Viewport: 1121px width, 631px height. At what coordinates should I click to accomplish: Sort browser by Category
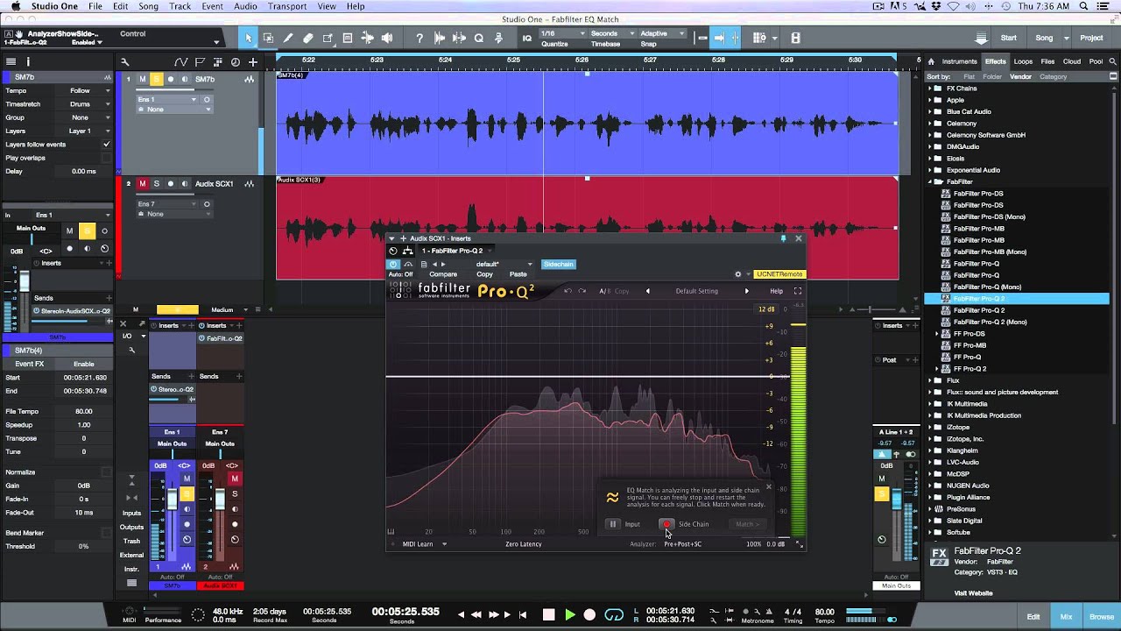coord(1053,76)
